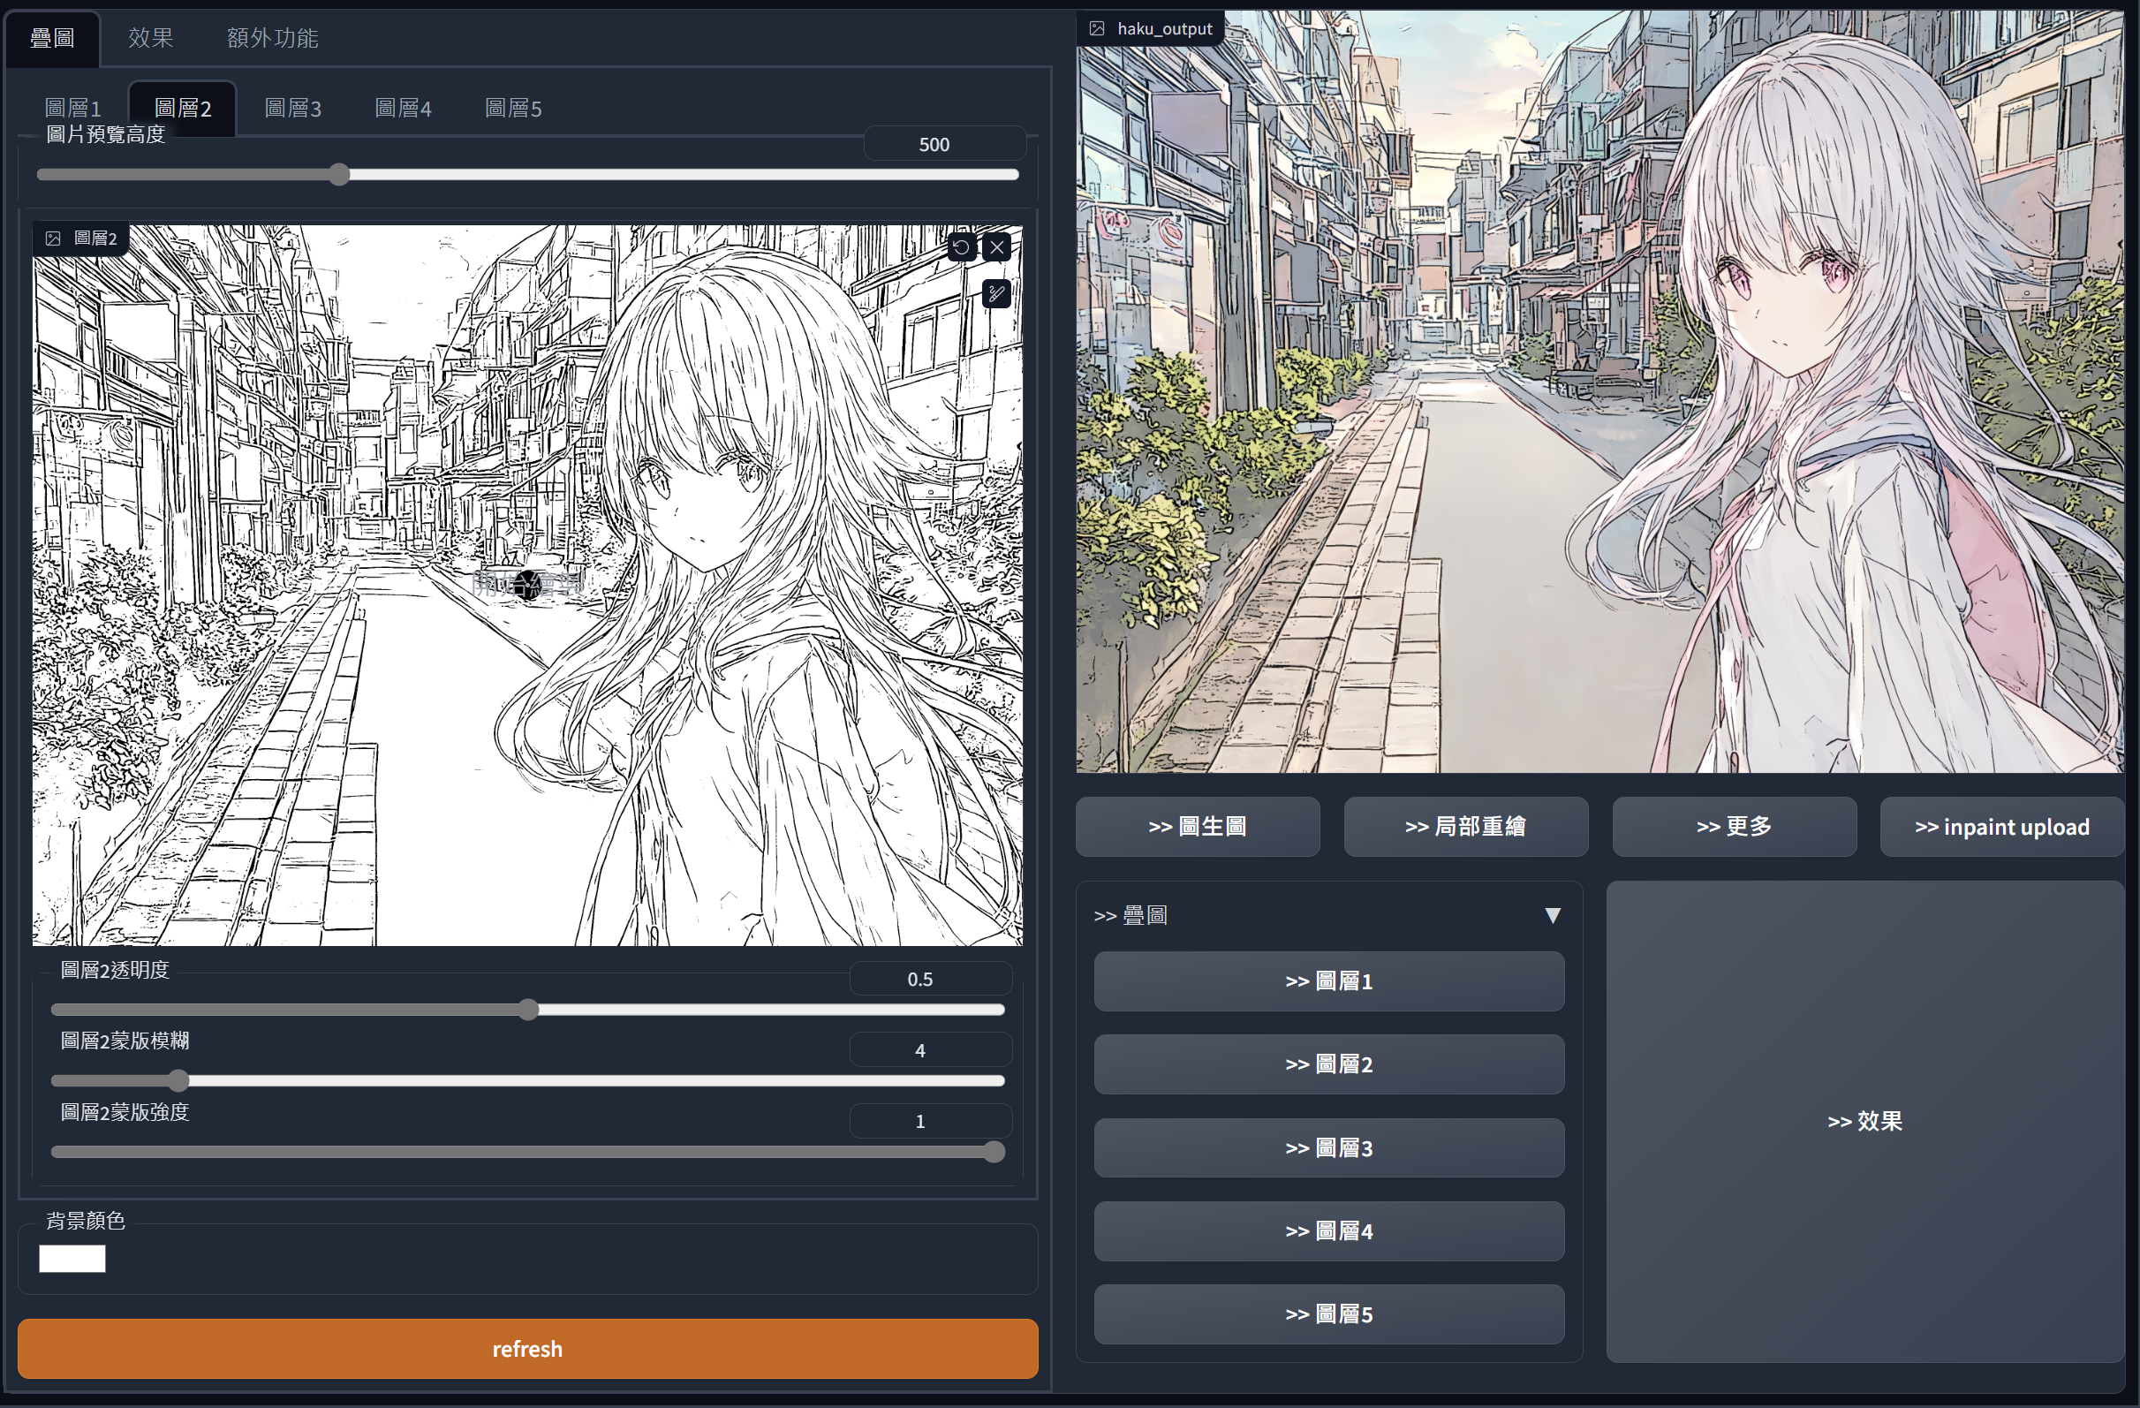
Task: Open the white 背景顏色 color swatch
Action: point(72,1259)
